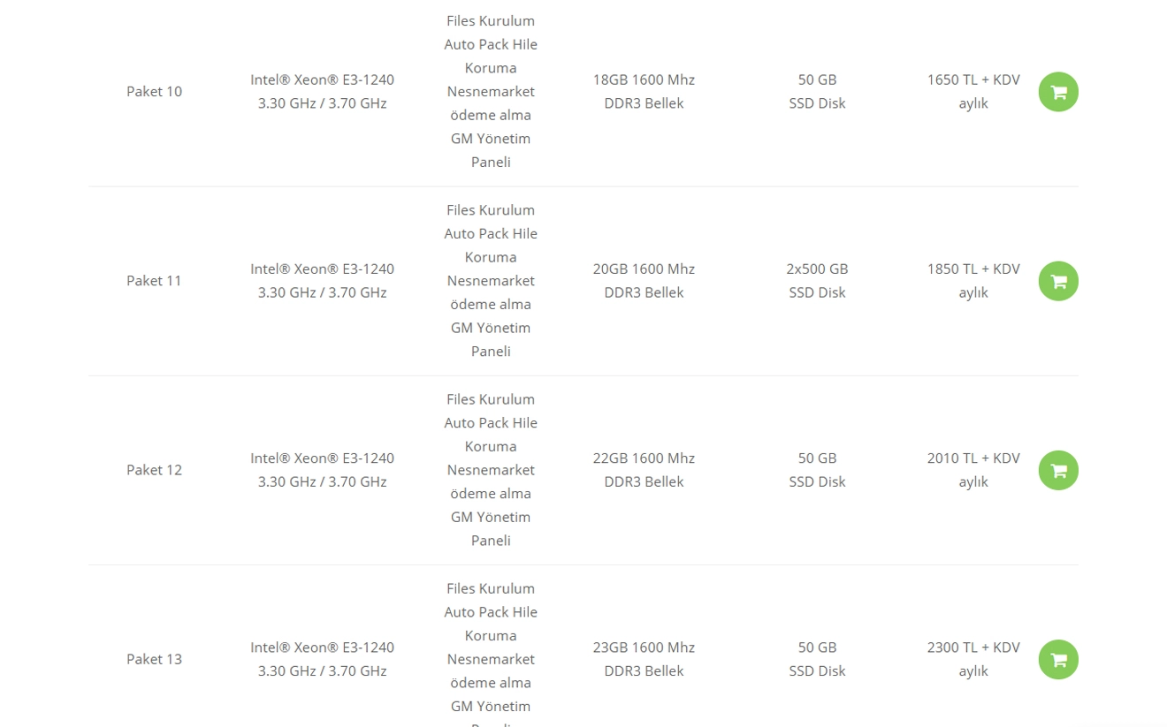Click Paket 11's Files Kurulum features description
The height and width of the screenshot is (727, 1167).
(x=491, y=280)
